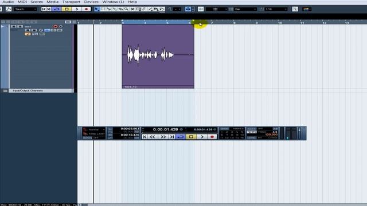This screenshot has height=206, width=367.
Task: Select the Object Selection arrow tool
Action: tap(97, 9)
